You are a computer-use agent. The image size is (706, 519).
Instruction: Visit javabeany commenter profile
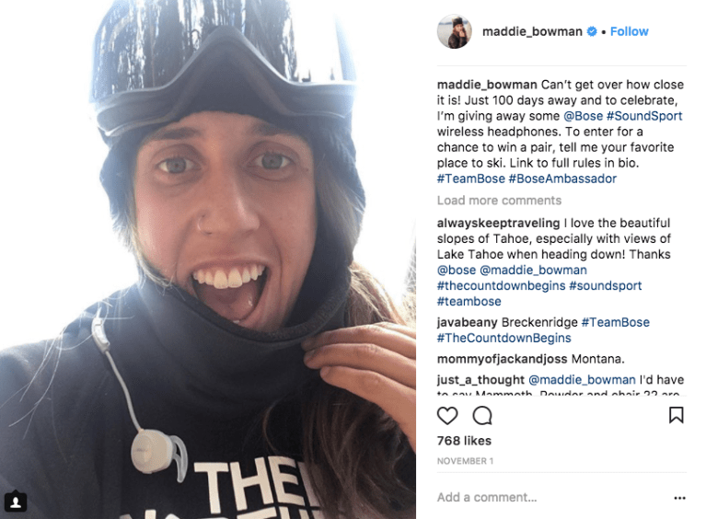click(x=468, y=322)
